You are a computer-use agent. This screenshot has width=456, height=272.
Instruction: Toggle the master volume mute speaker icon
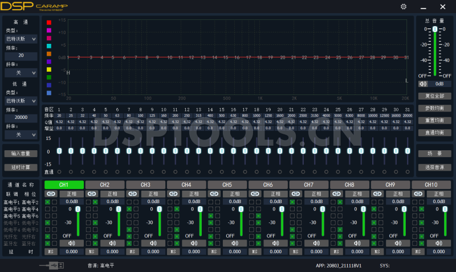[422, 84]
